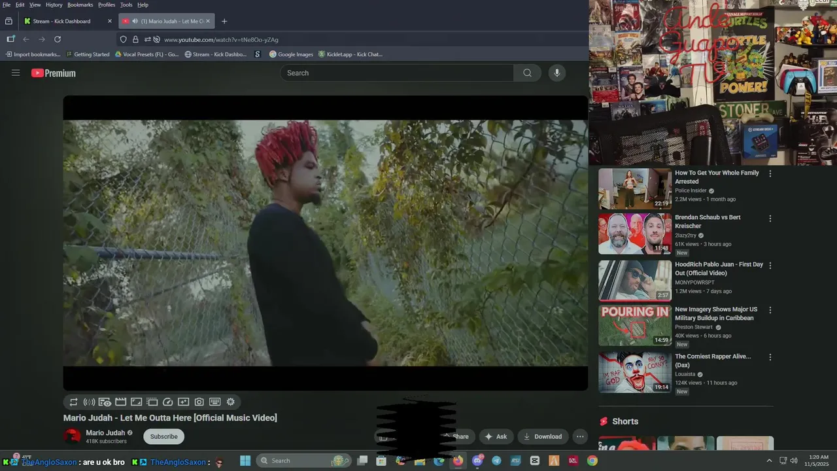The width and height of the screenshot is (837, 471).
Task: Close the Stream - Kick Dashboard tab
Action: (109, 21)
